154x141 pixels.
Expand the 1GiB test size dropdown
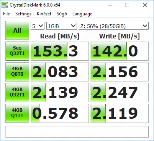62,26
